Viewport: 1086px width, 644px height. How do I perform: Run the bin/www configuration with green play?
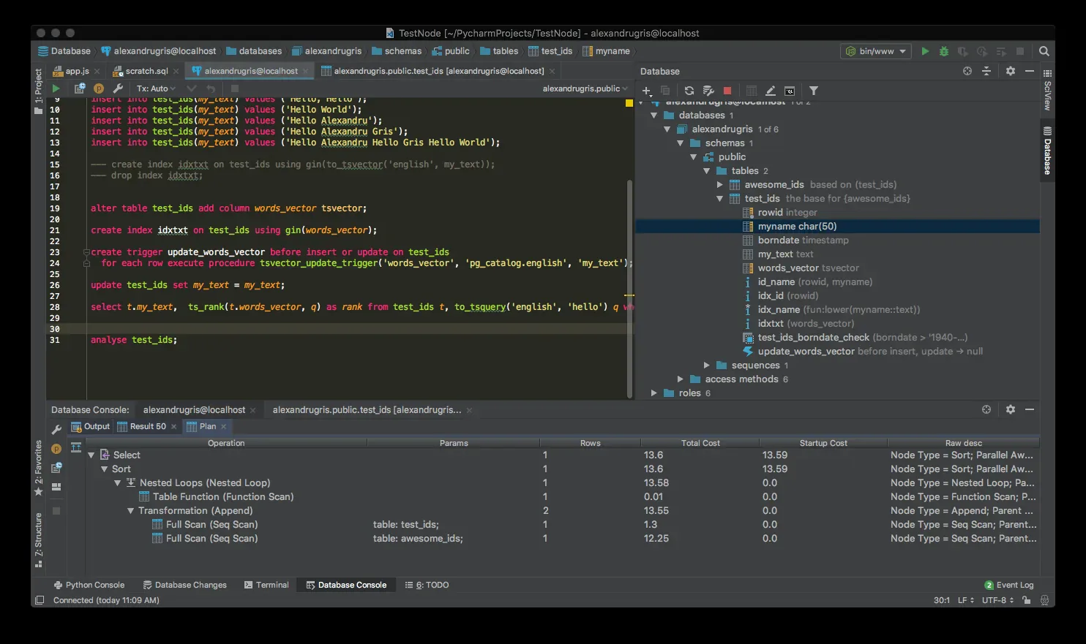[925, 51]
